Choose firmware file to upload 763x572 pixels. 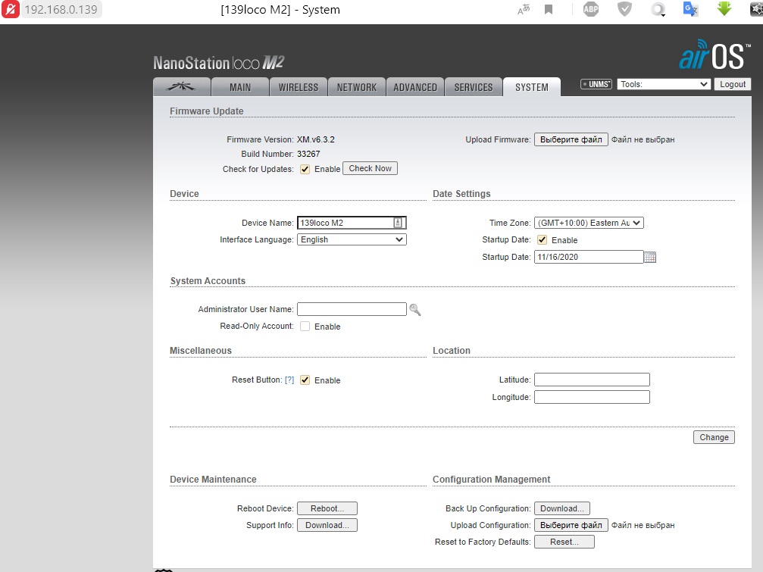[x=571, y=139]
